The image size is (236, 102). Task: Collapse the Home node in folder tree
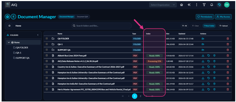point(9,43)
